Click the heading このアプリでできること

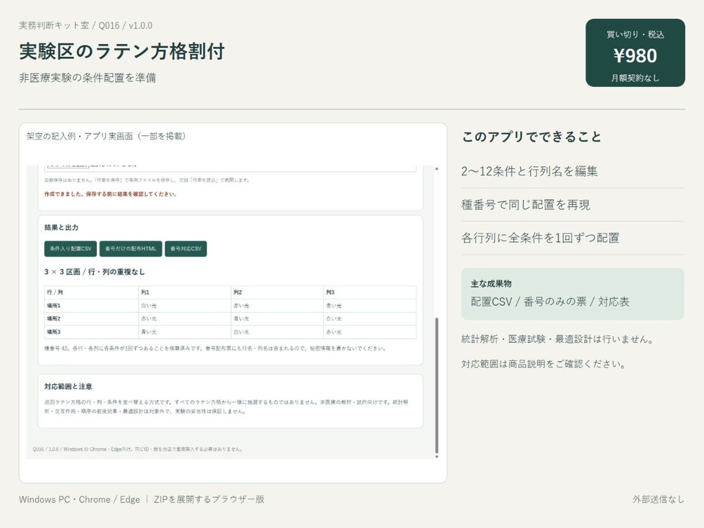point(531,137)
